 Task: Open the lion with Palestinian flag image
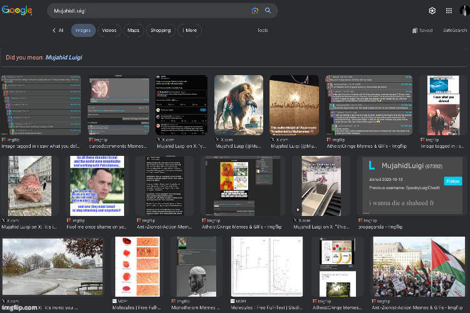pyautogui.click(x=239, y=105)
